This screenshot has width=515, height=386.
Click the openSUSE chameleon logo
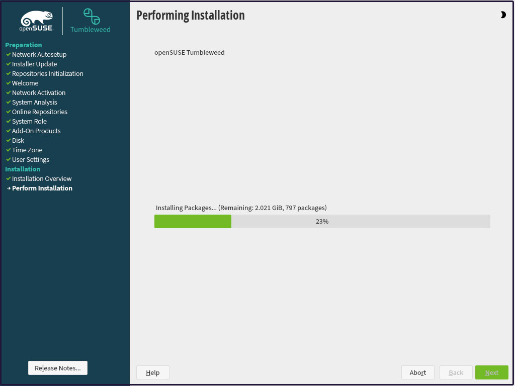[36, 21]
